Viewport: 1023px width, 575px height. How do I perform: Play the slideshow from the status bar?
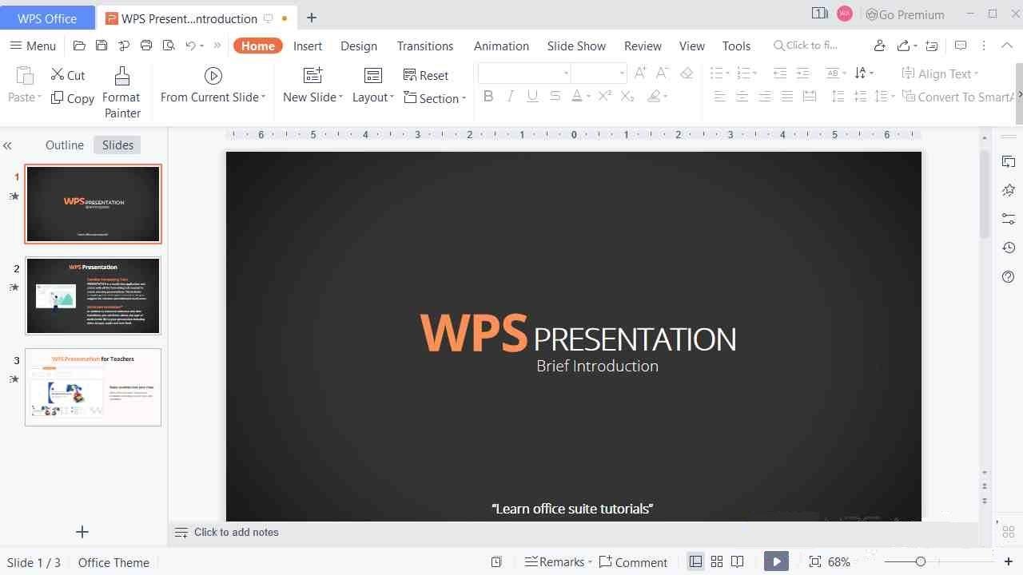point(775,561)
